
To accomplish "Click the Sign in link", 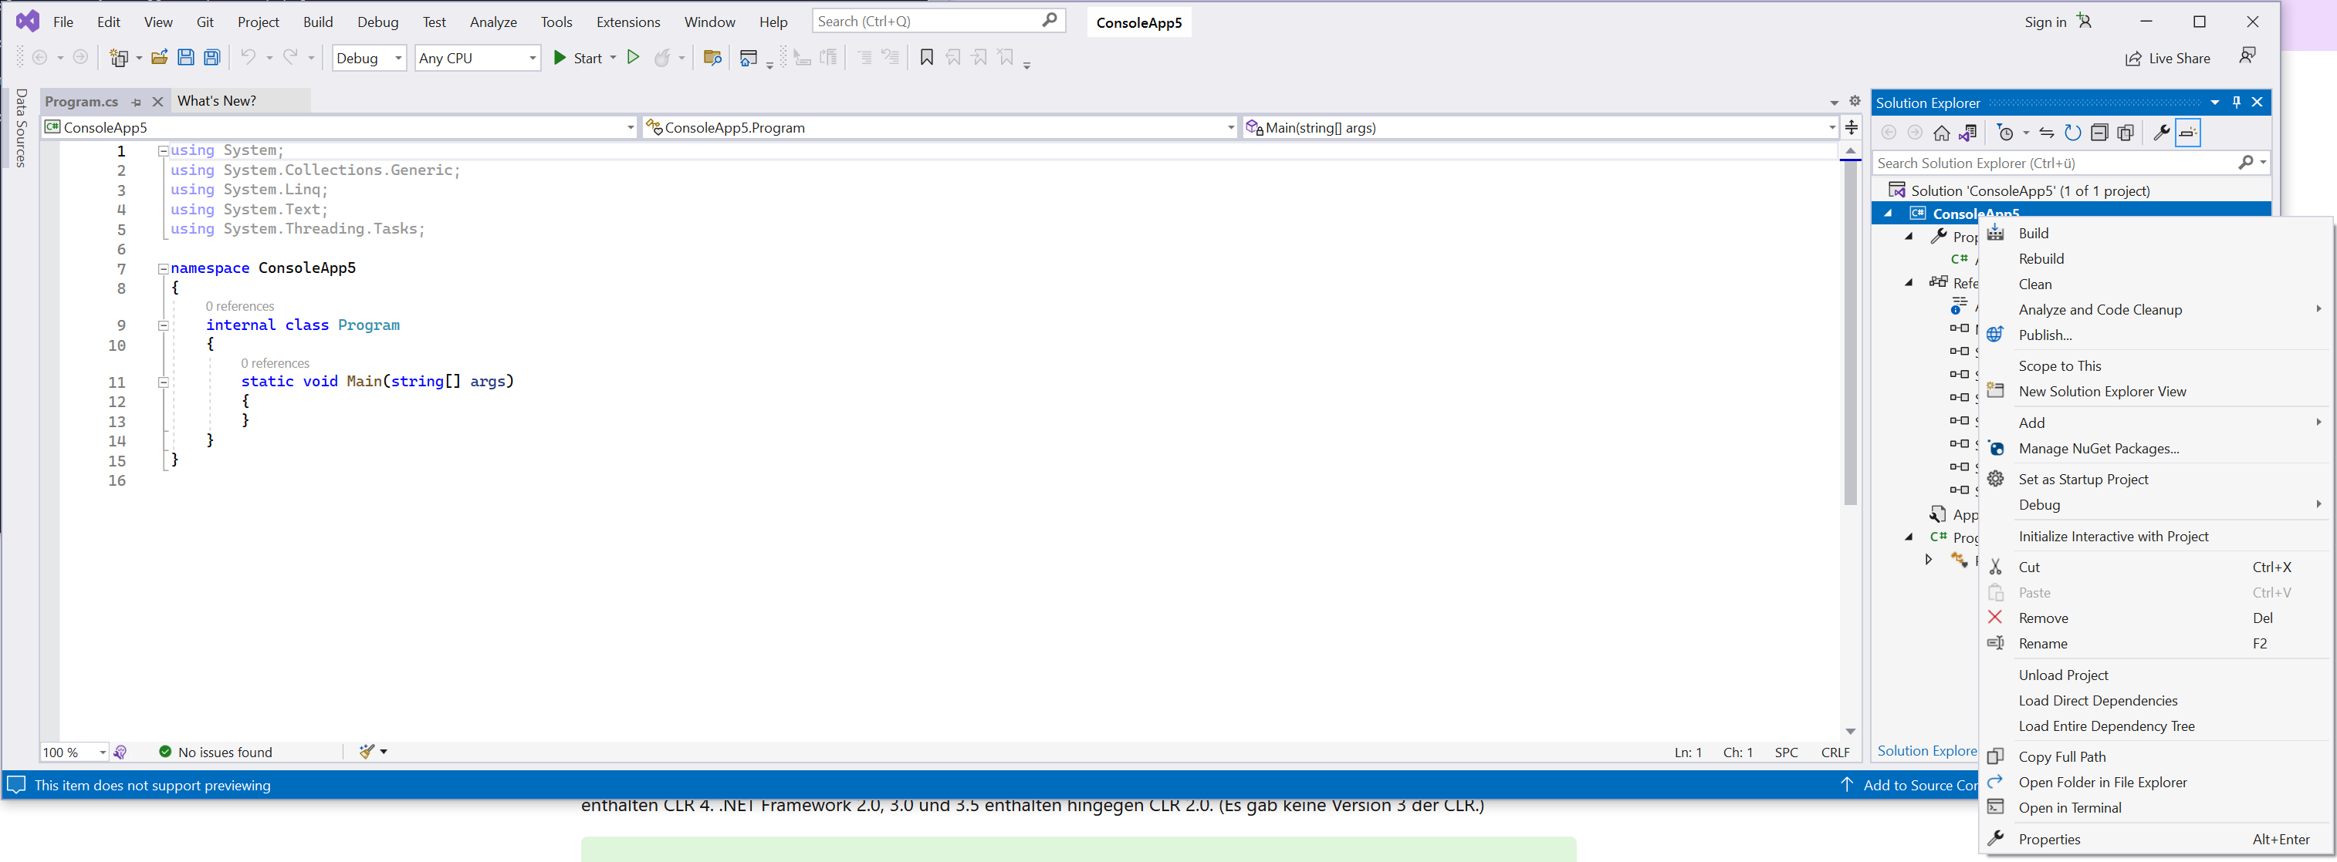I will (x=2045, y=22).
